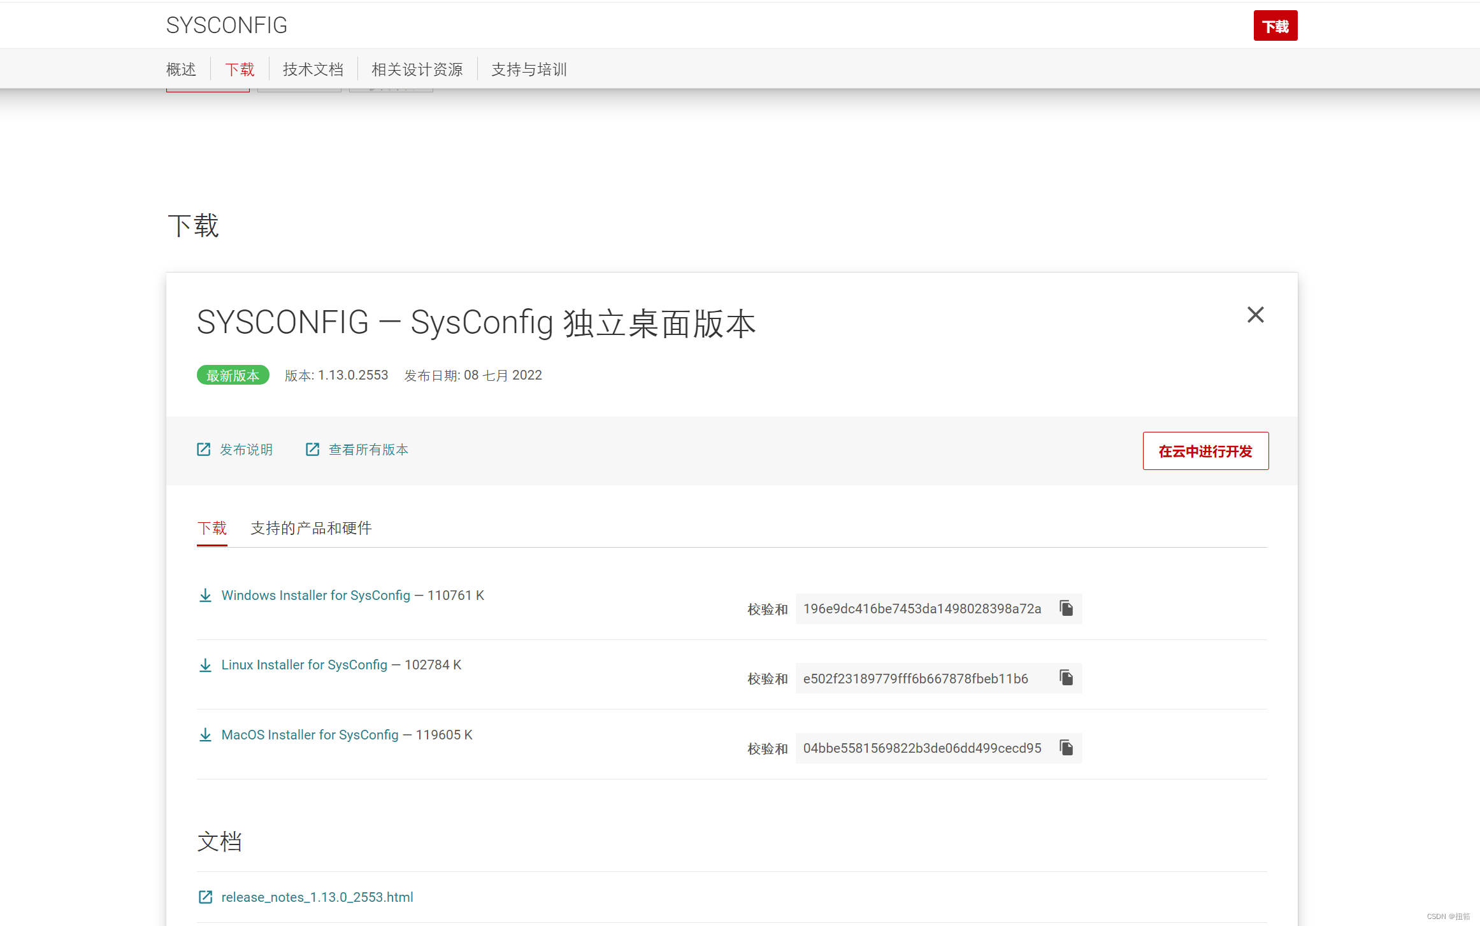This screenshot has width=1480, height=926.
Task: Open the Windows Installer for SysConfig link
Action: pyautogui.click(x=315, y=595)
